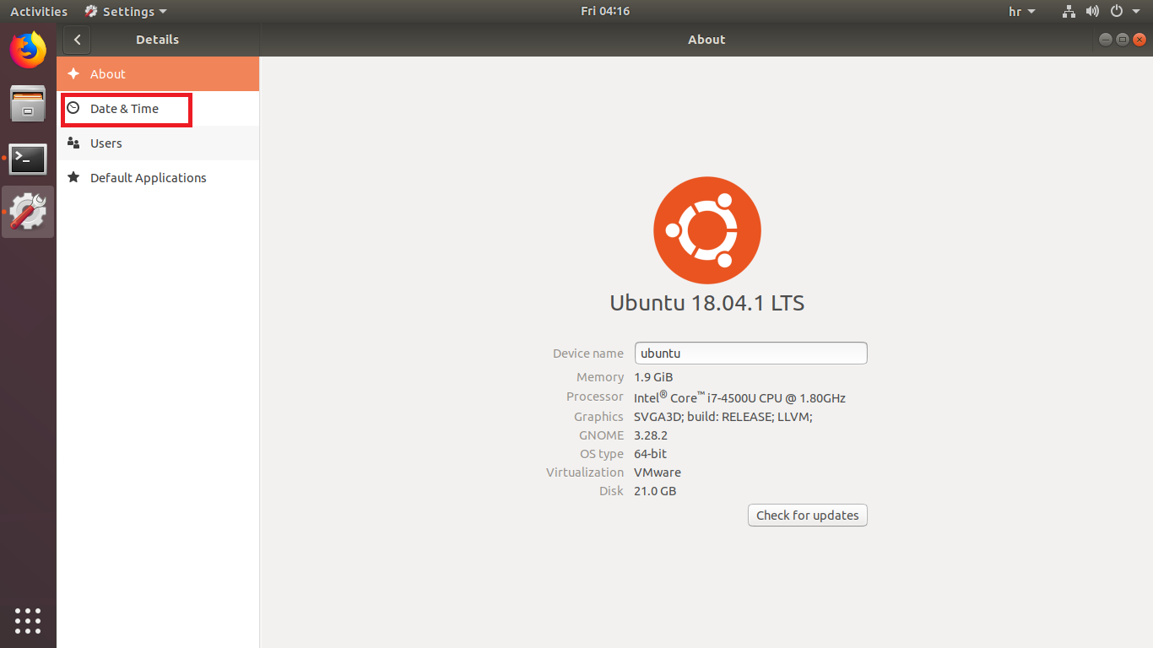Click the Details header title
The height and width of the screenshot is (648, 1153).
[x=157, y=40]
